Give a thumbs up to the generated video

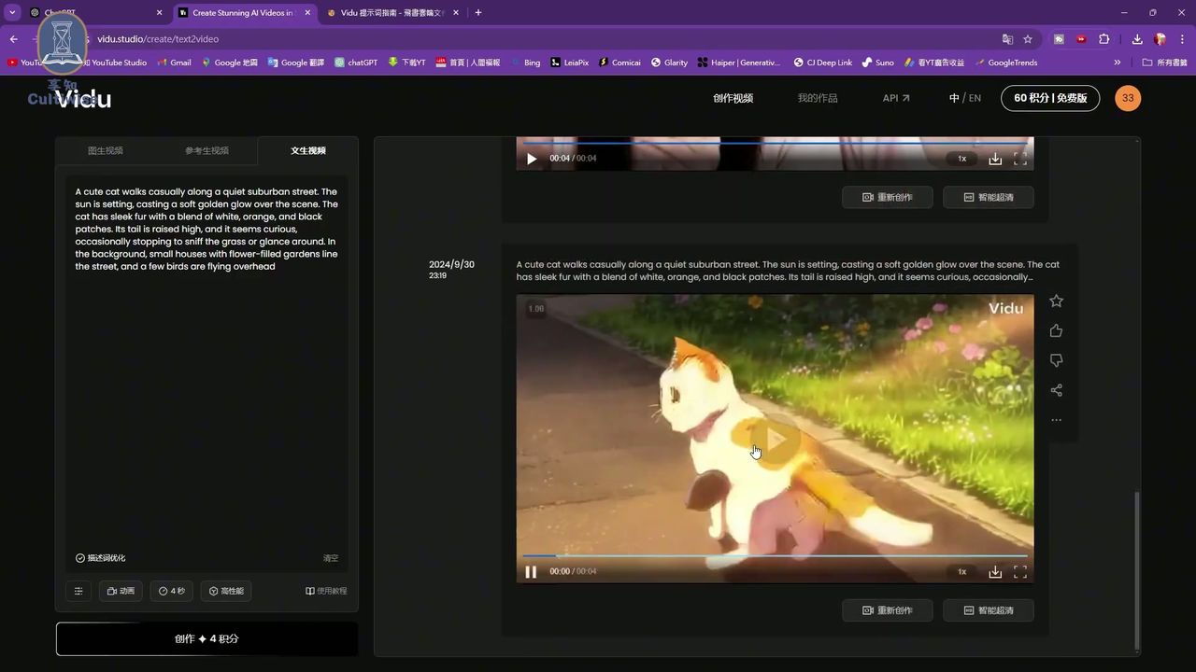point(1056,330)
